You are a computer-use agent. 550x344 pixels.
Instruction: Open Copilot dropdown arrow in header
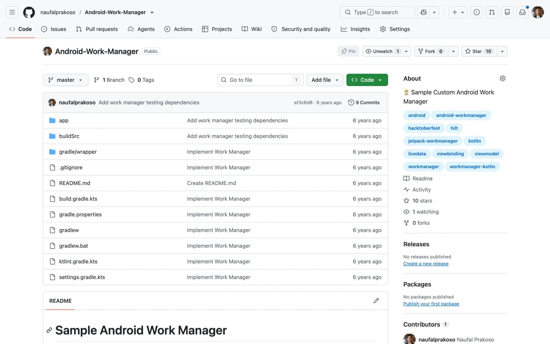pos(434,12)
